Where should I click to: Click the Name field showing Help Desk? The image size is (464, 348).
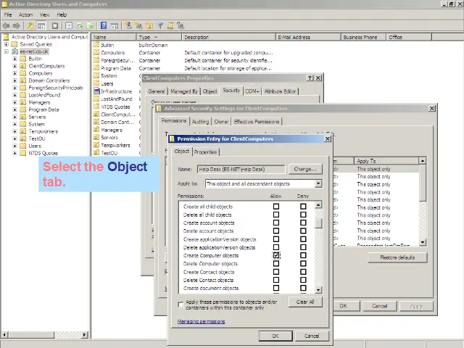click(241, 169)
